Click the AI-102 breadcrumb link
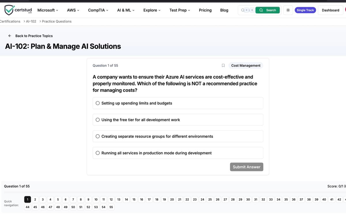The image size is (346, 215). pos(31,21)
